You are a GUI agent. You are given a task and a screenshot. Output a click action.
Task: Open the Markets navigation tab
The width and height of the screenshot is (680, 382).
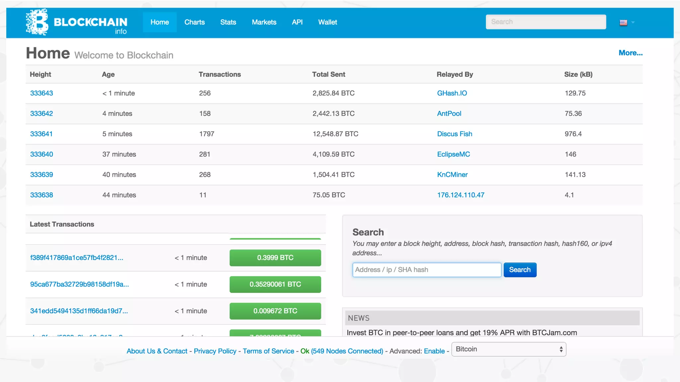click(264, 22)
